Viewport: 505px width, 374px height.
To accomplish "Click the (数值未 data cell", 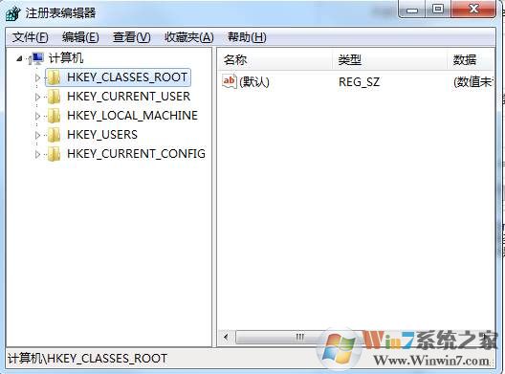I will pyautogui.click(x=473, y=82).
